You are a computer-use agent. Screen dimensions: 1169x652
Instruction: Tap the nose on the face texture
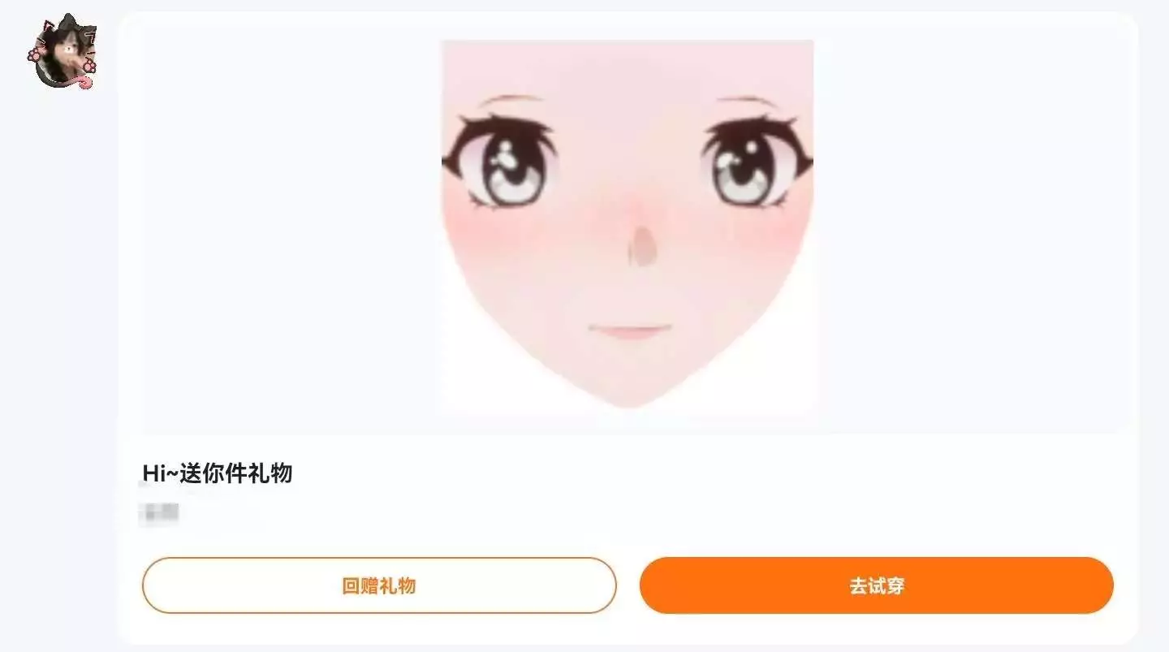pos(642,245)
